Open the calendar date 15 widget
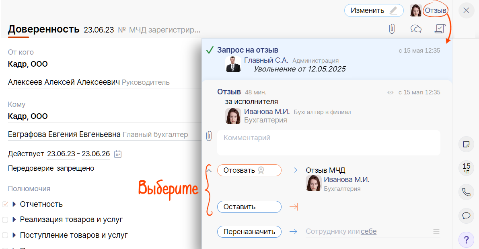The image size is (479, 249). click(466, 168)
